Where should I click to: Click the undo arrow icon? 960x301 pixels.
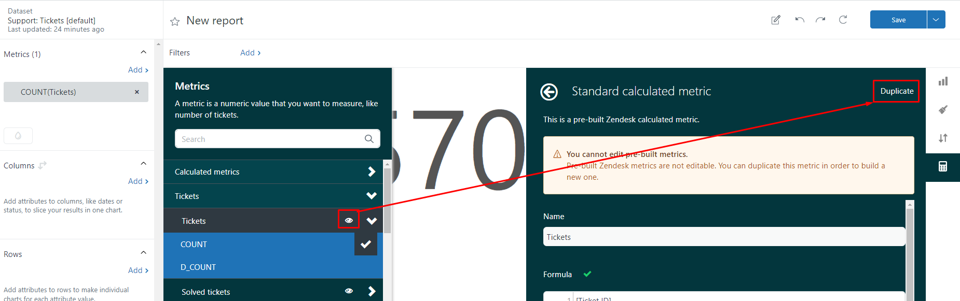coord(800,20)
